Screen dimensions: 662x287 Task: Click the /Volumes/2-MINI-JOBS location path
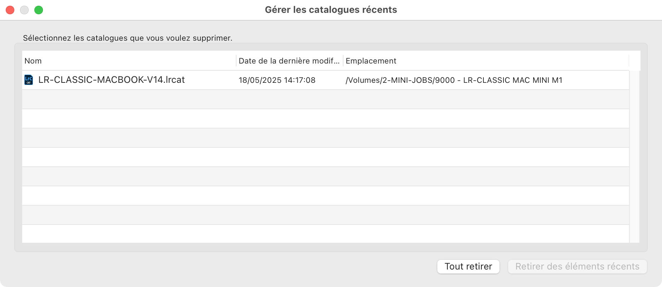click(454, 80)
